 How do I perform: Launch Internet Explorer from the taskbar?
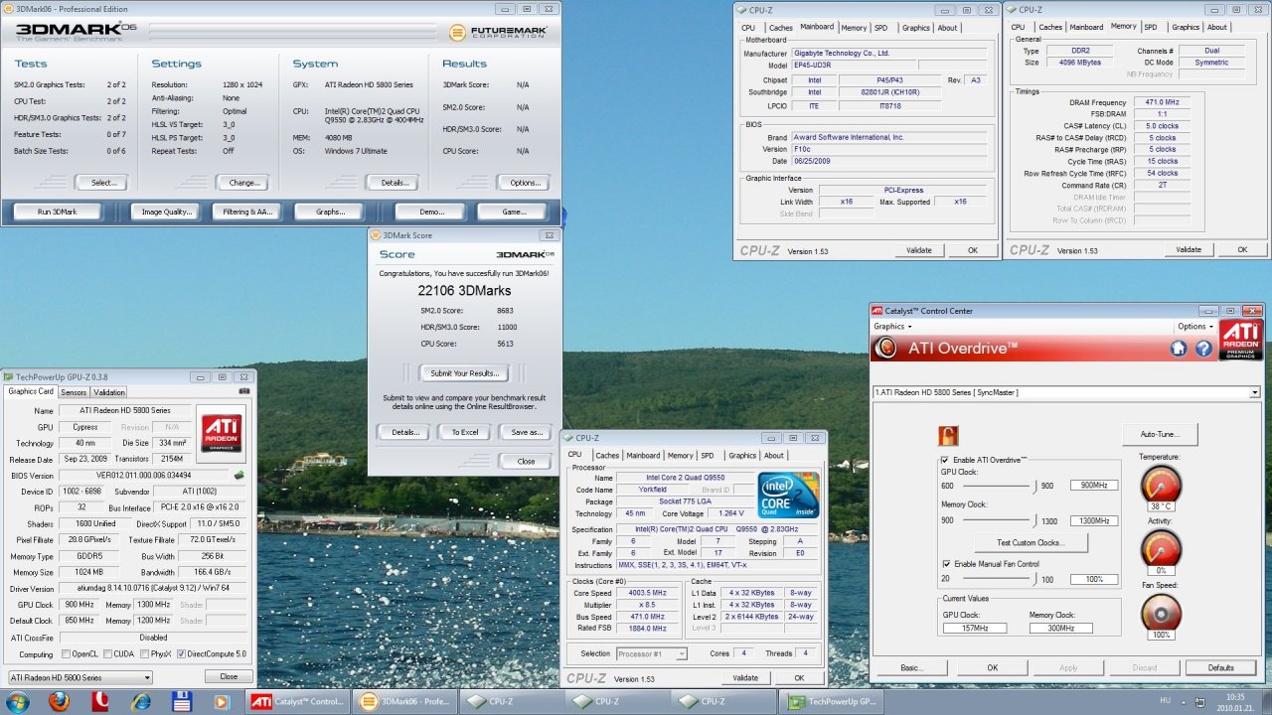pos(141,701)
